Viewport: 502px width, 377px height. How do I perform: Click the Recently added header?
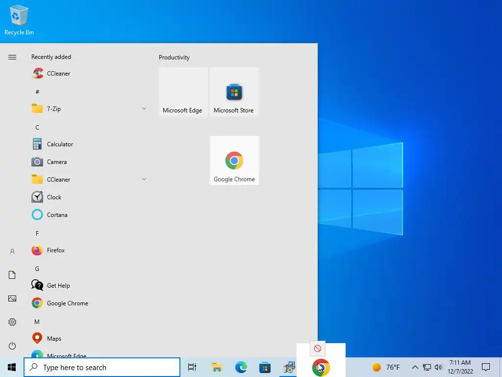[51, 57]
